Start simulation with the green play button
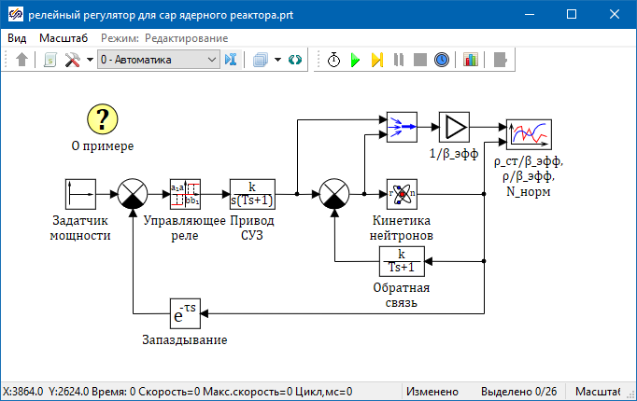 click(x=355, y=60)
